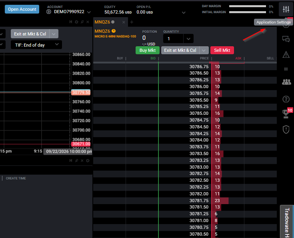Expand the chevron right of Open P/L
The image size is (294, 238).
(x=184, y=12)
